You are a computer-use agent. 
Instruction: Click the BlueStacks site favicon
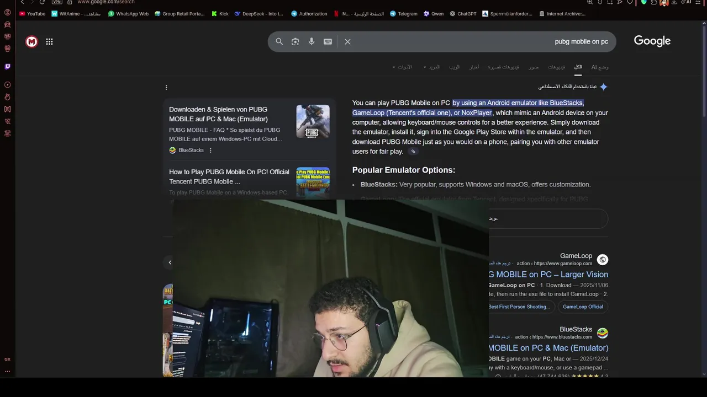click(x=603, y=333)
